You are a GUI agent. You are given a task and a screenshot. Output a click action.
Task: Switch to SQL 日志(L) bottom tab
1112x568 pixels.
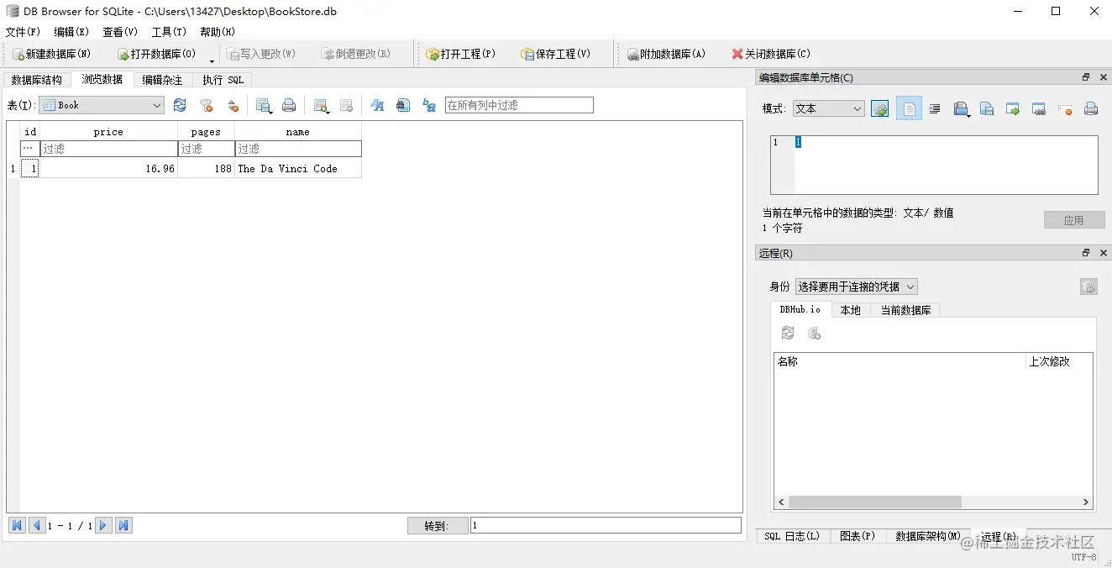pyautogui.click(x=792, y=536)
